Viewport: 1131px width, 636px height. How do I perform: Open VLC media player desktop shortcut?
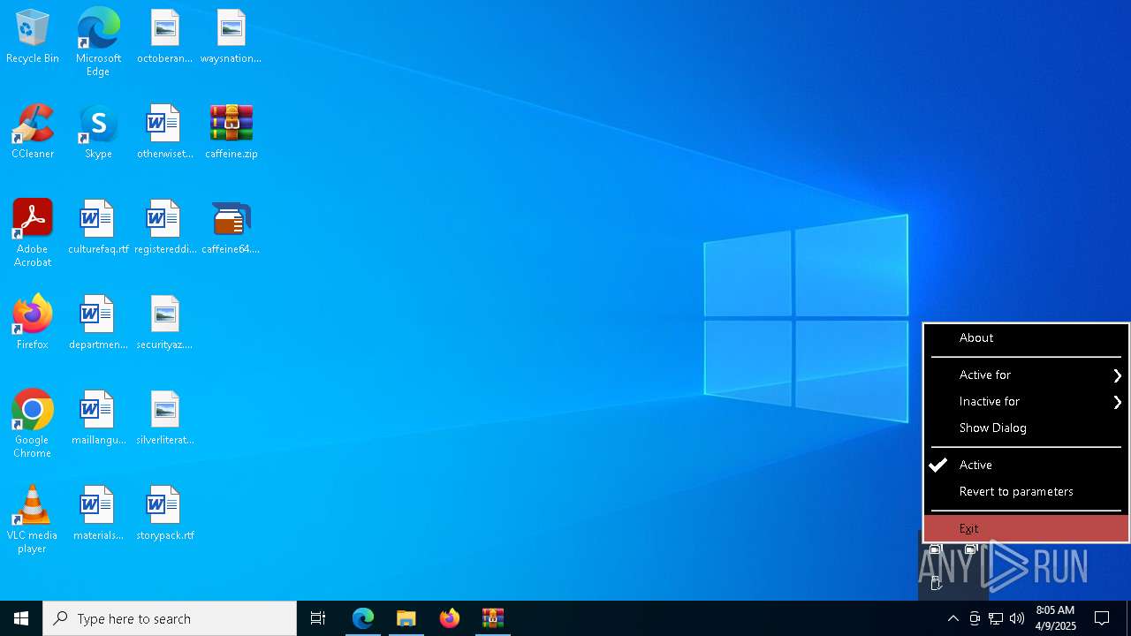[x=33, y=519]
